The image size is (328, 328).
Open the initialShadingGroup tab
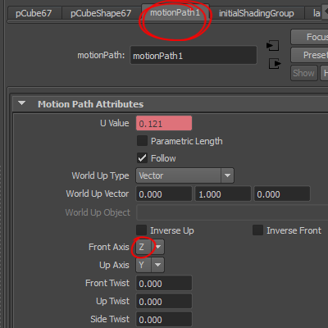pos(256,13)
